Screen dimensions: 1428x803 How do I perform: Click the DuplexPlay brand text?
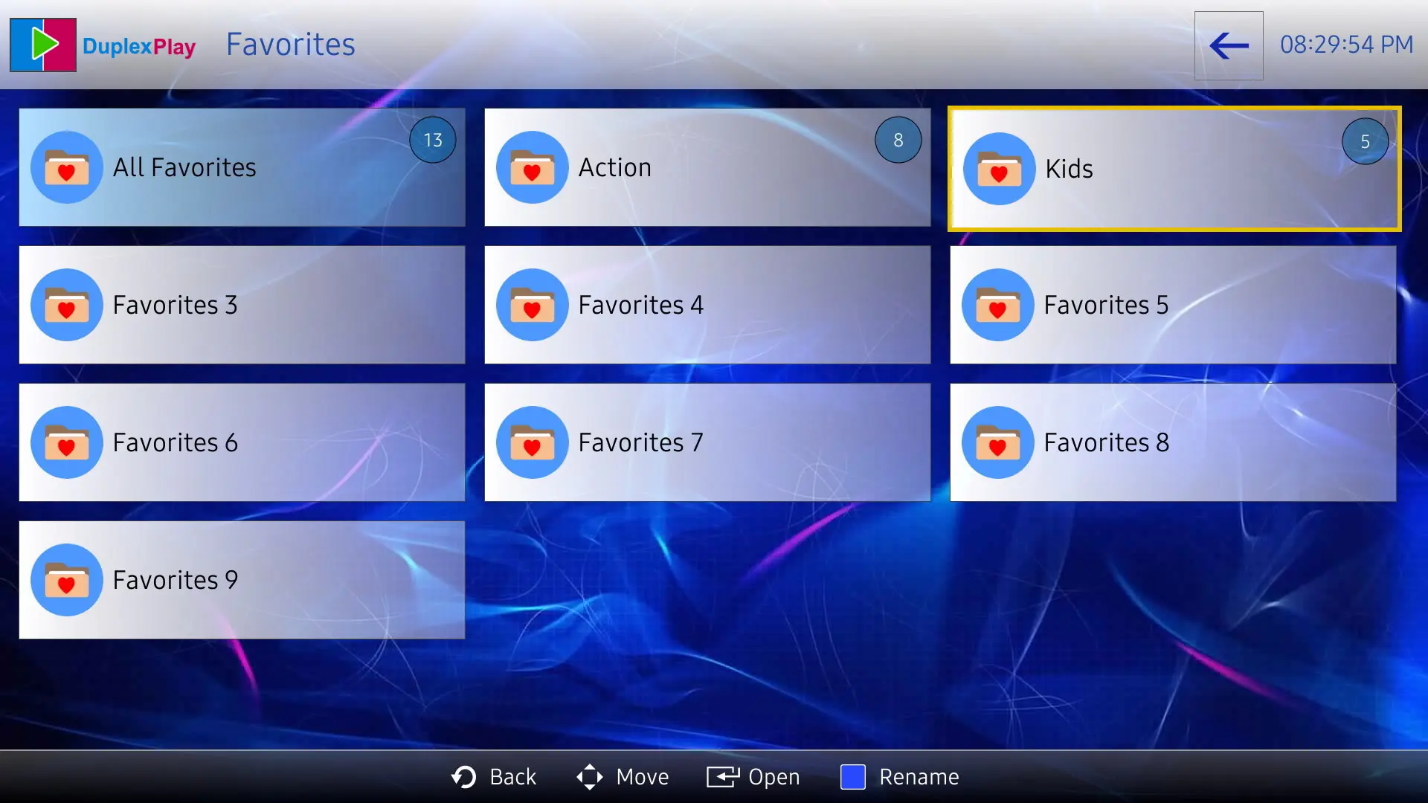pyautogui.click(x=139, y=46)
